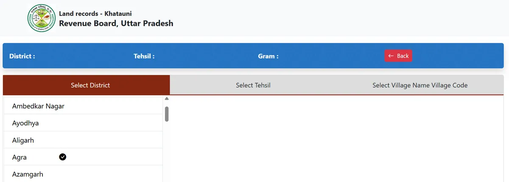Click the district list scrollbar thumb

click(167, 114)
